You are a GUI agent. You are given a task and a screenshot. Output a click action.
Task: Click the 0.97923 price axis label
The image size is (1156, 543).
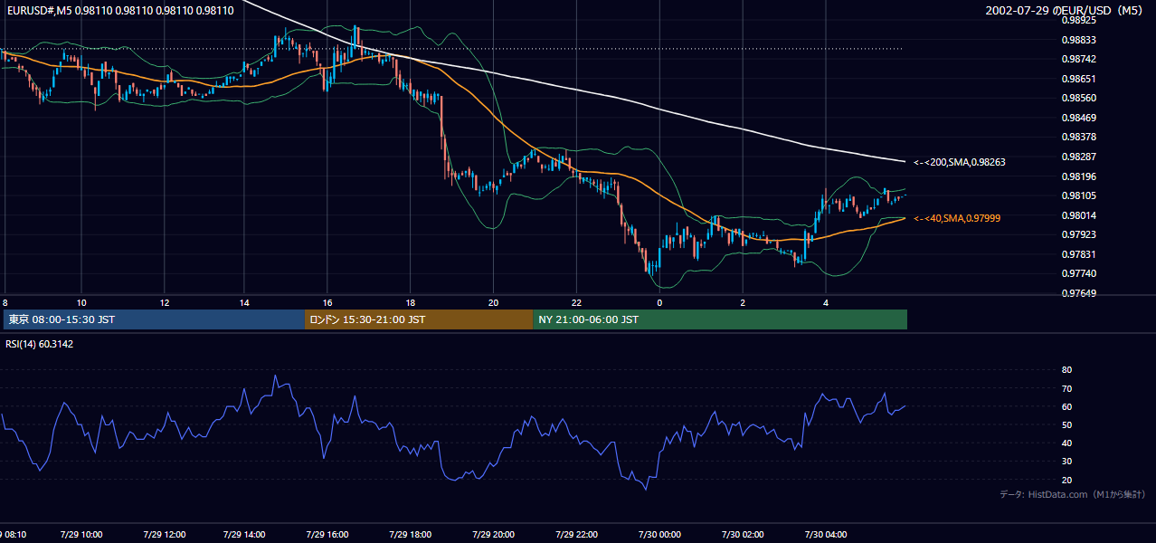(x=1078, y=234)
